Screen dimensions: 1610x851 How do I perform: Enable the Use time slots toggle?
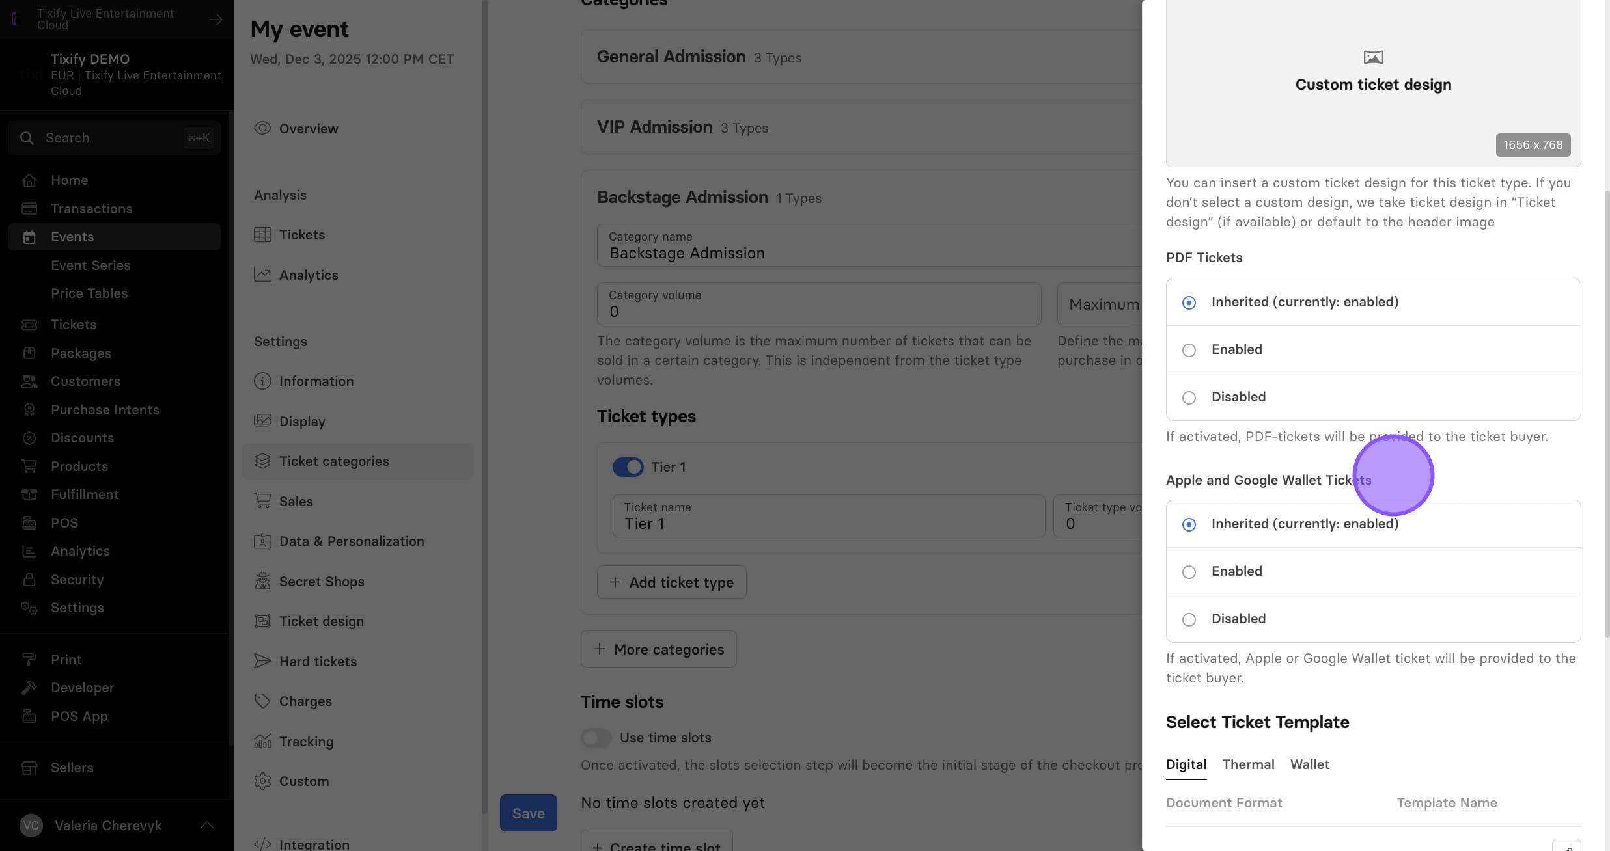pos(596,738)
